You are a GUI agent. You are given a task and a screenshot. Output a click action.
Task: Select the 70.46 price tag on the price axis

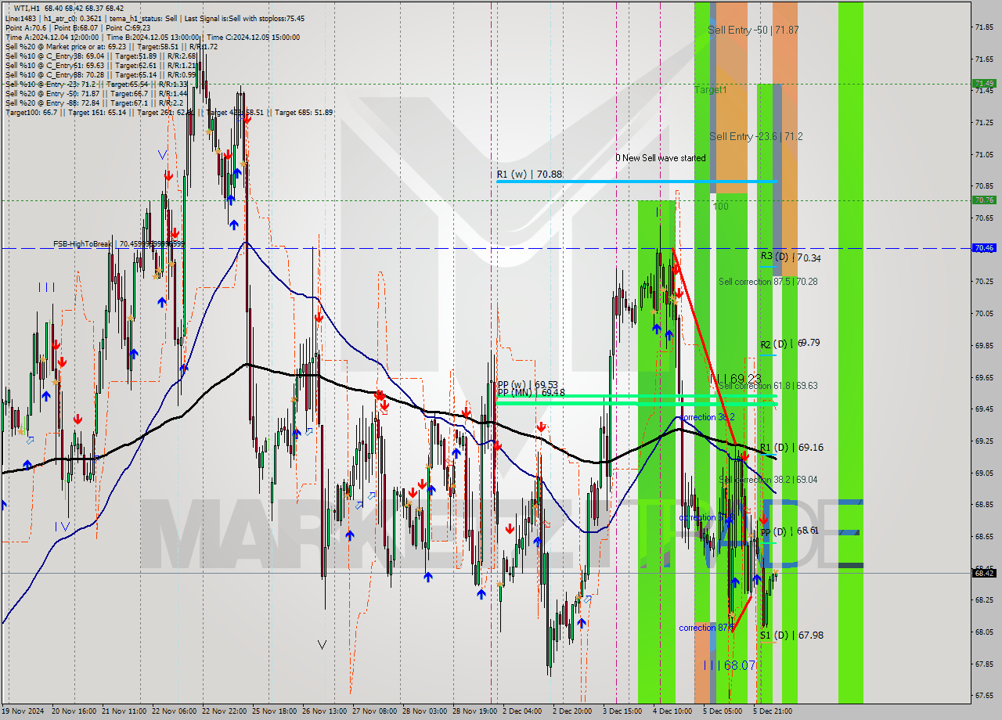[x=984, y=248]
